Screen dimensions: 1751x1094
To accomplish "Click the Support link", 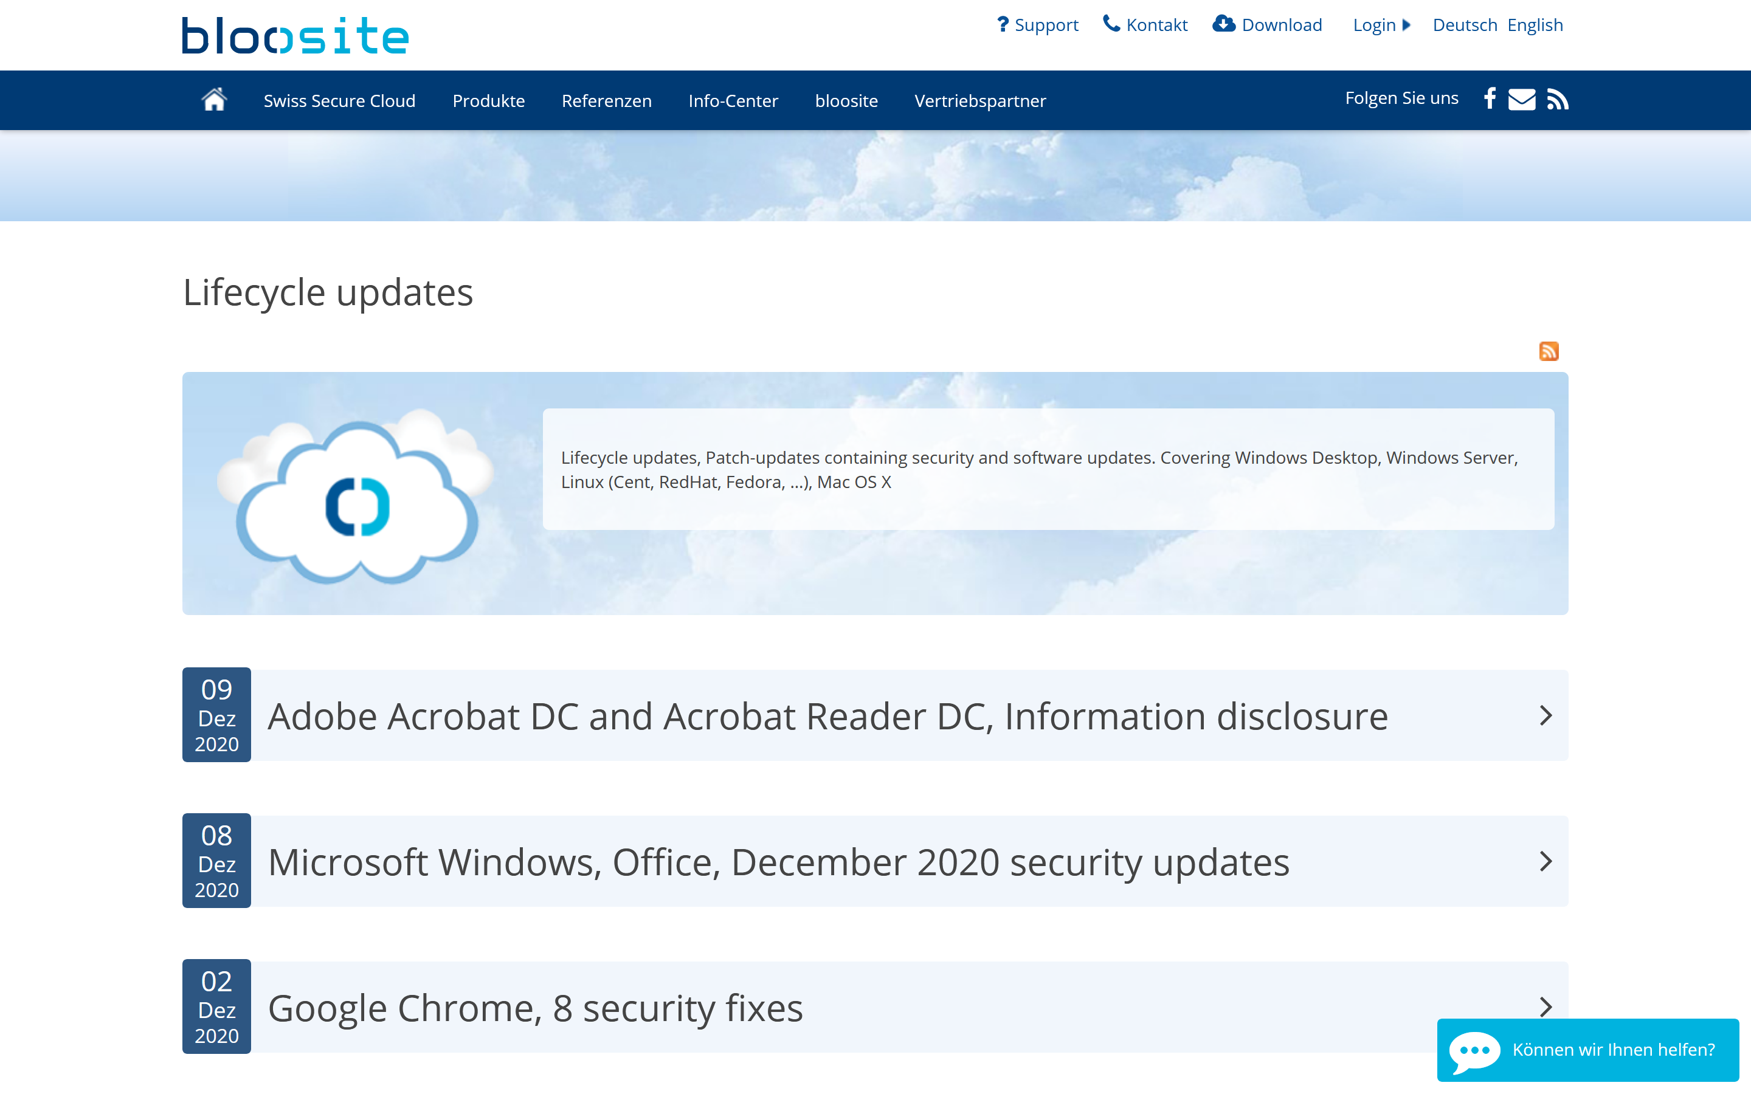I will pyautogui.click(x=1038, y=26).
